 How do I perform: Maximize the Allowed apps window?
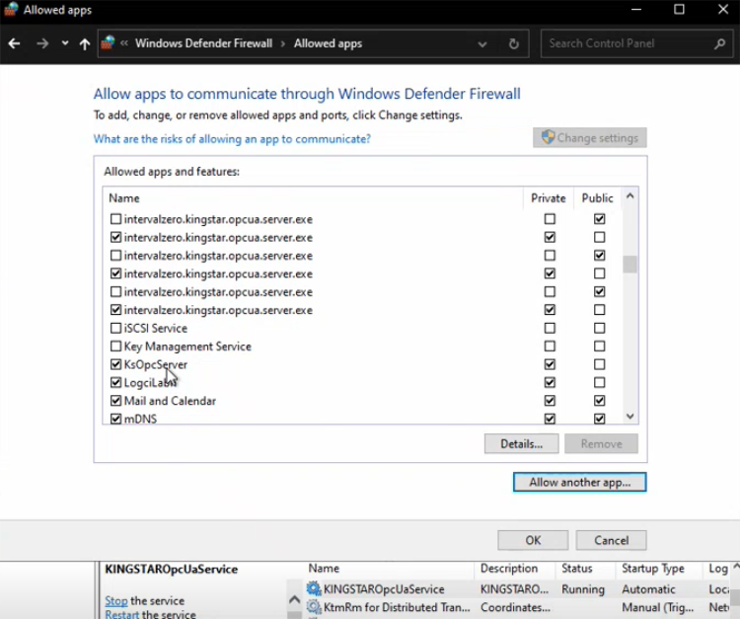click(679, 10)
